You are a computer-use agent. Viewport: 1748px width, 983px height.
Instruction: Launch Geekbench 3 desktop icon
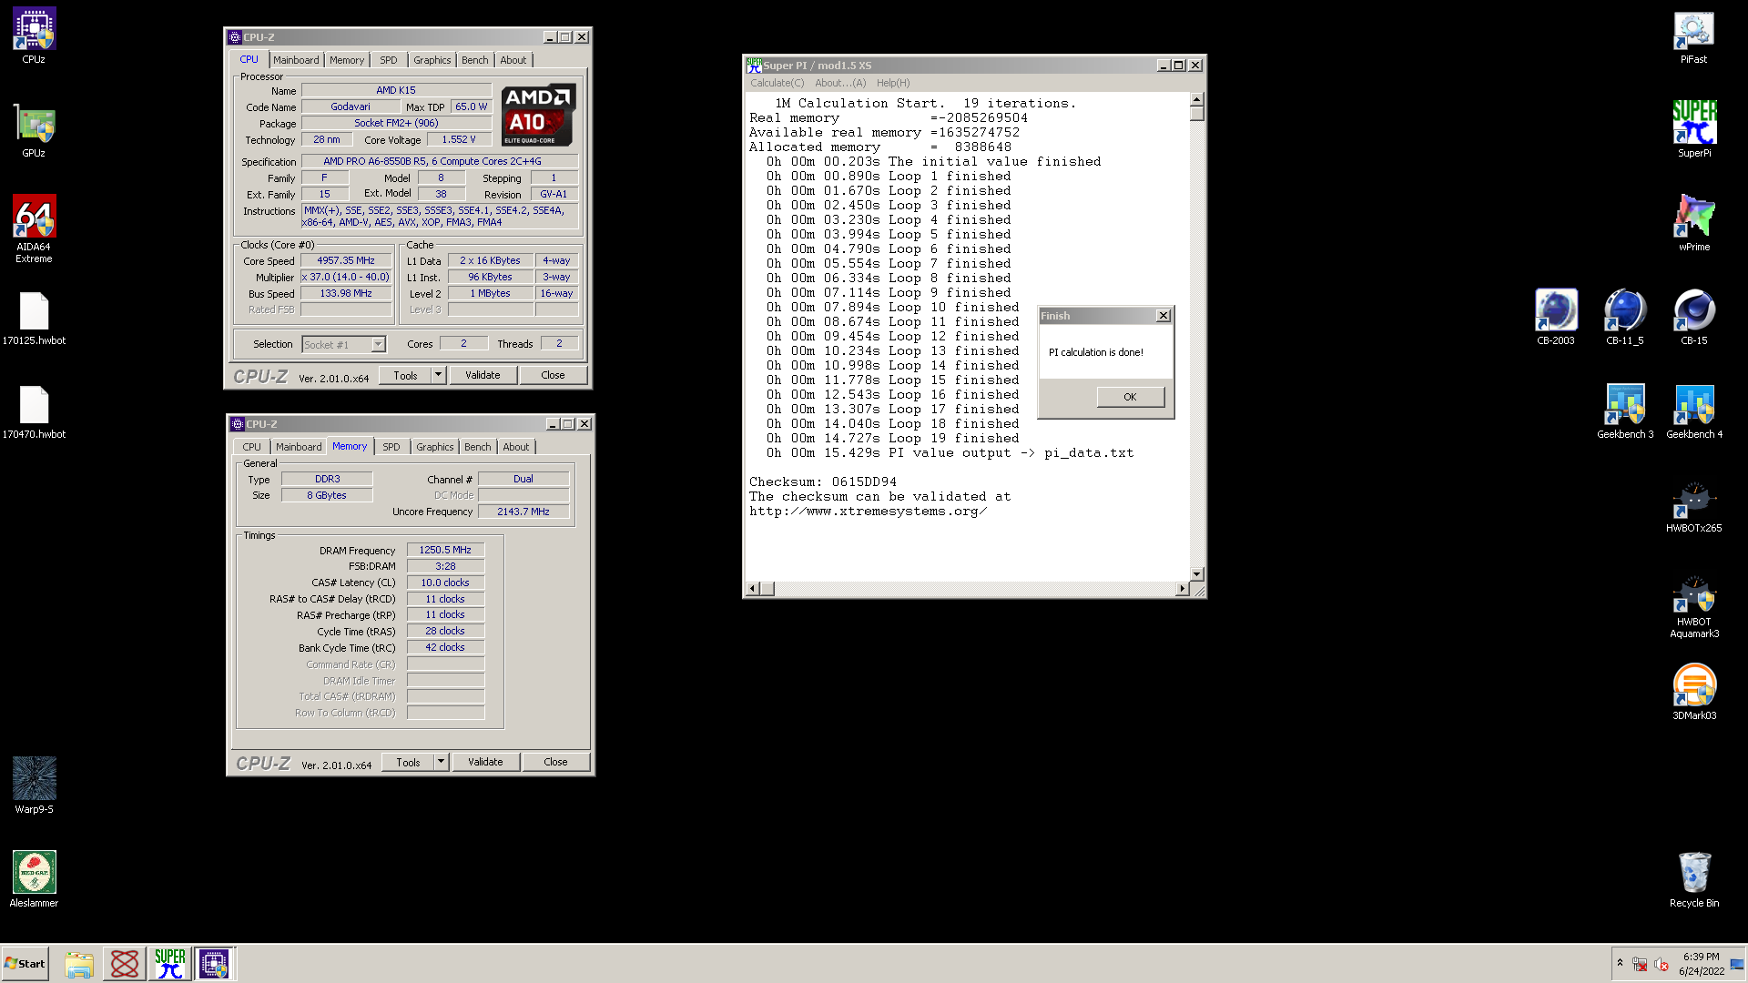click(1625, 411)
